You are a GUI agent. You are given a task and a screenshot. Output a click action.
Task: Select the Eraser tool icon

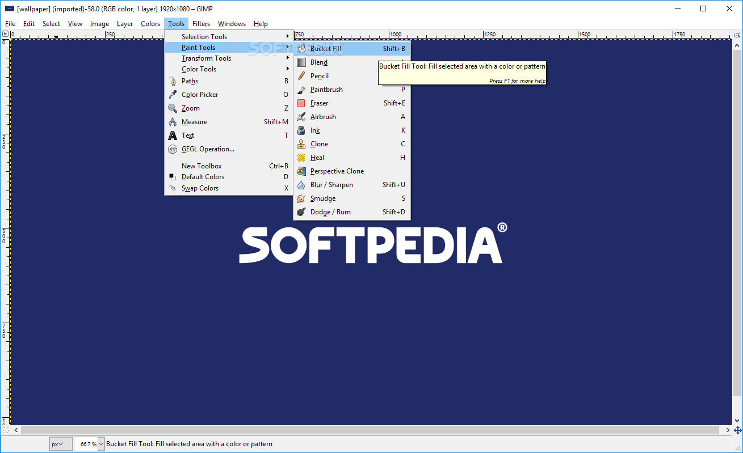[301, 103]
